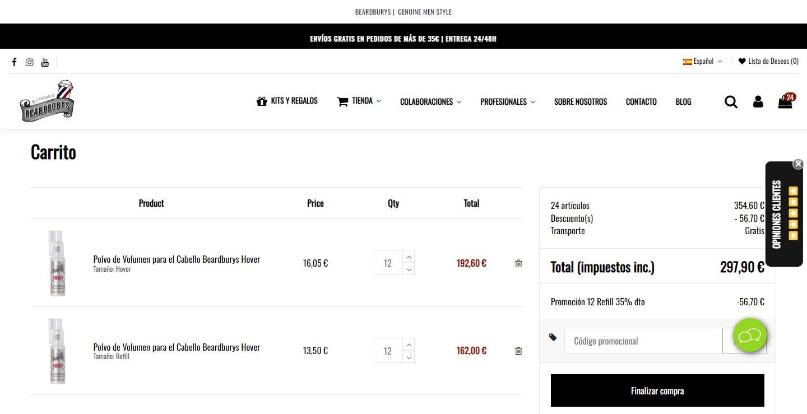The height and width of the screenshot is (414, 807).
Task: Open the Facebook social page icon
Action: 14,62
